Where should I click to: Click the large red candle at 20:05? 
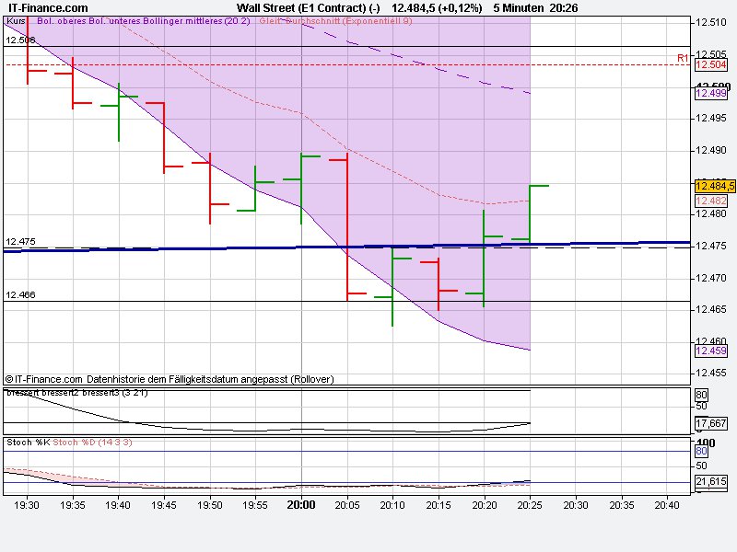[345, 225]
